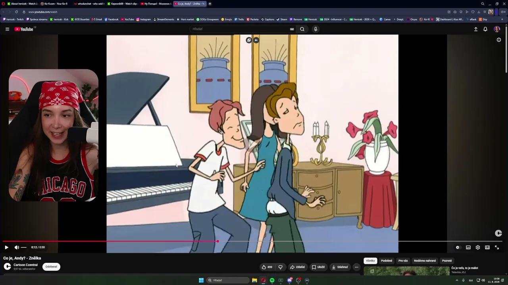Mute the video volume

tap(17, 247)
